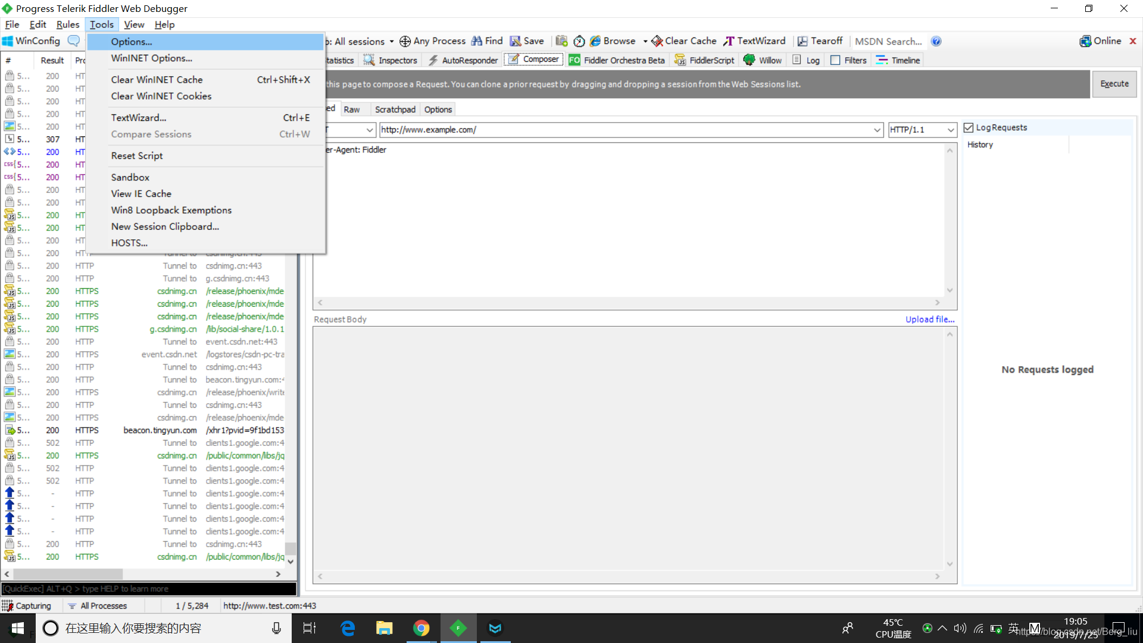Click the Execute button
The width and height of the screenshot is (1143, 643).
click(1114, 84)
